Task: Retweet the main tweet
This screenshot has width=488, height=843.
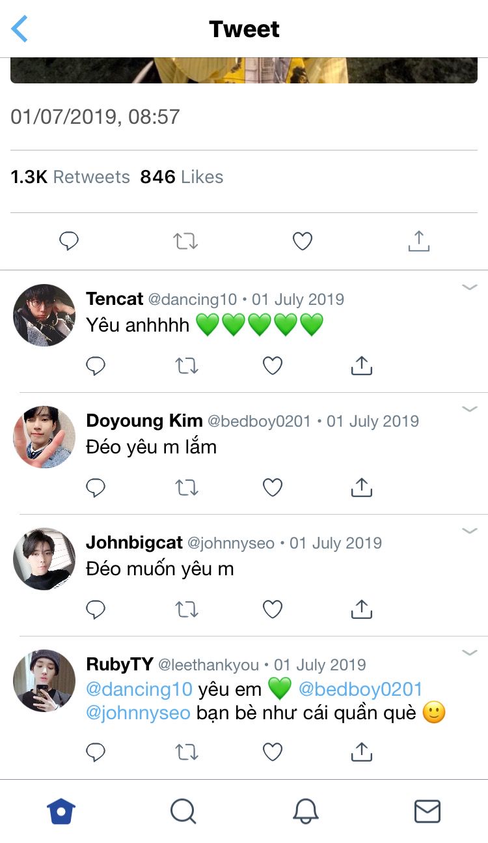Action: [x=185, y=242]
